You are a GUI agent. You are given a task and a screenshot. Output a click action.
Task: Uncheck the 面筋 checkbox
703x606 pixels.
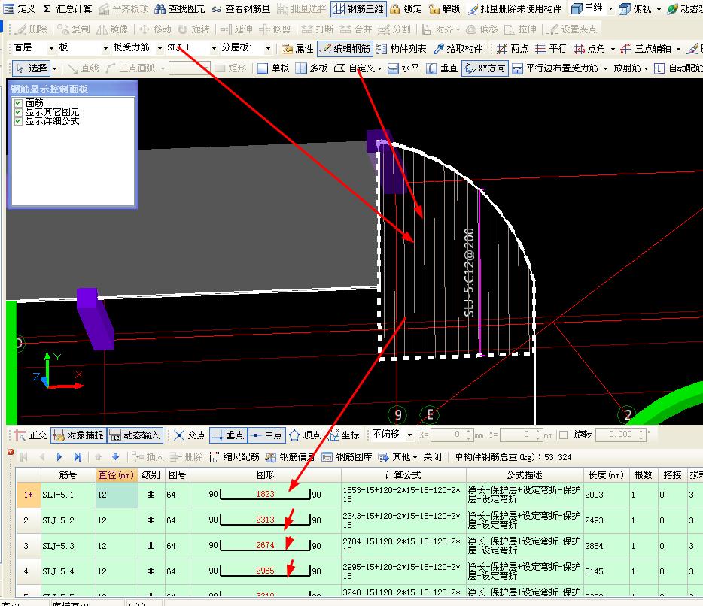(18, 103)
